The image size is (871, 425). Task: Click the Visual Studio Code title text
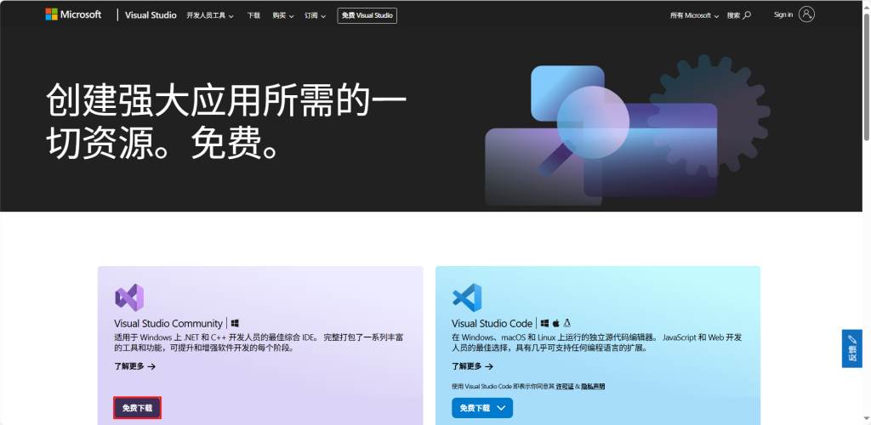coord(492,324)
